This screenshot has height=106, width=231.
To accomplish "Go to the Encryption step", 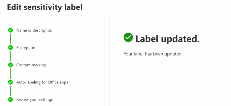I will (26, 48).
